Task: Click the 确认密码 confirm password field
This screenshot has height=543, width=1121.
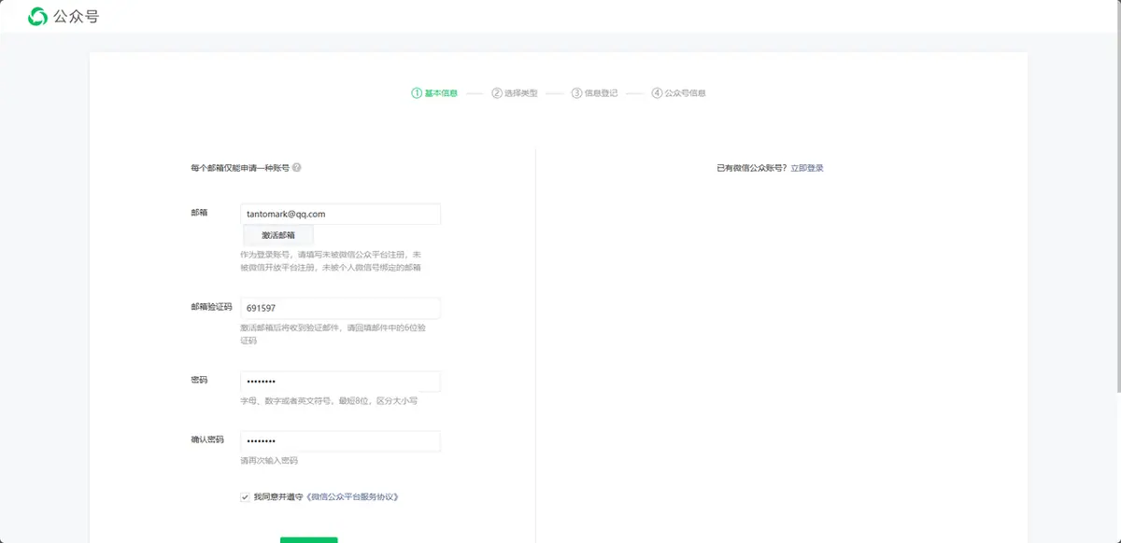Action: [340, 440]
